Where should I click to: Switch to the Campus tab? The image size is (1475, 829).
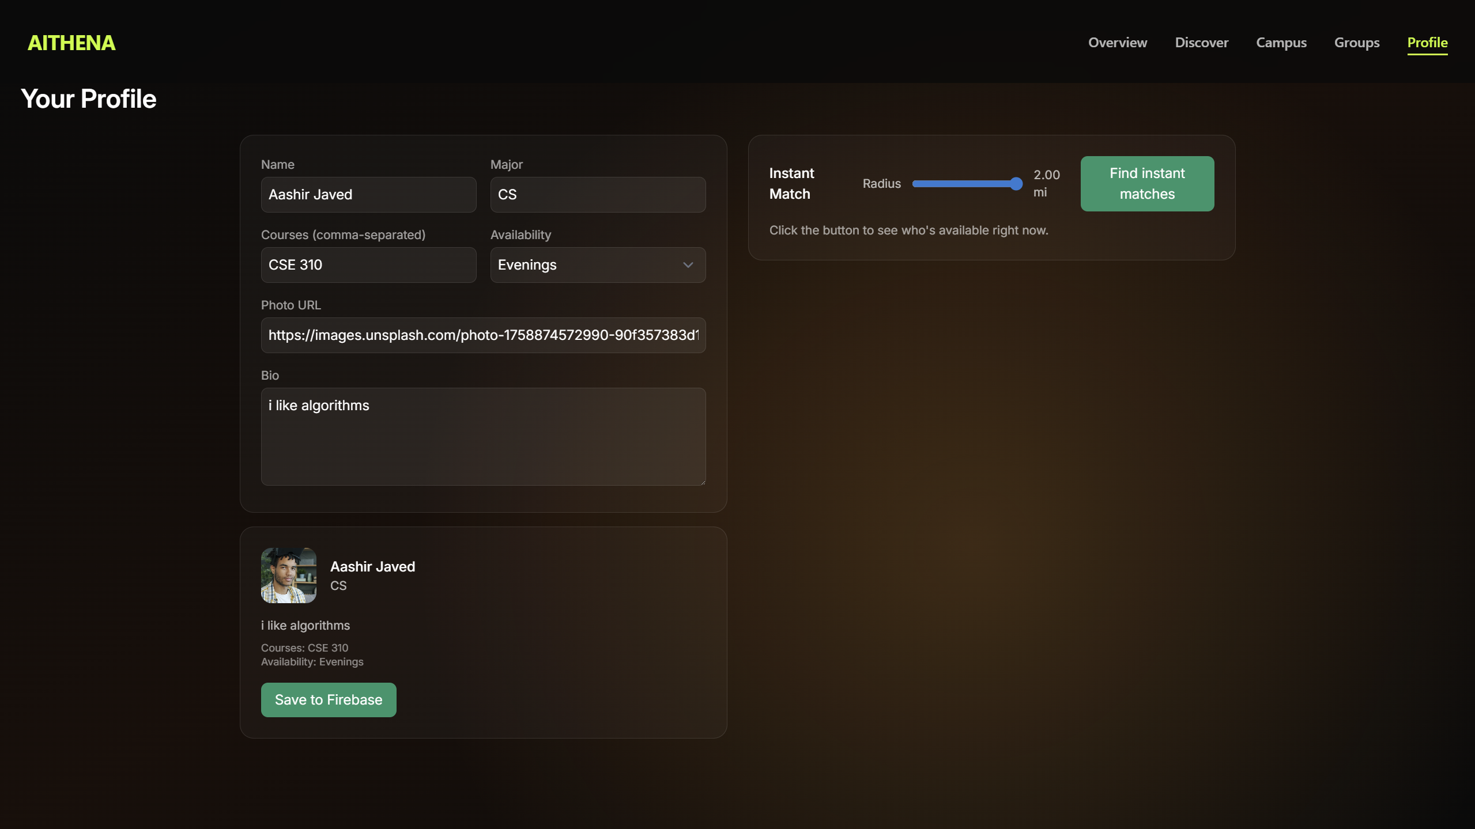pyautogui.click(x=1281, y=43)
